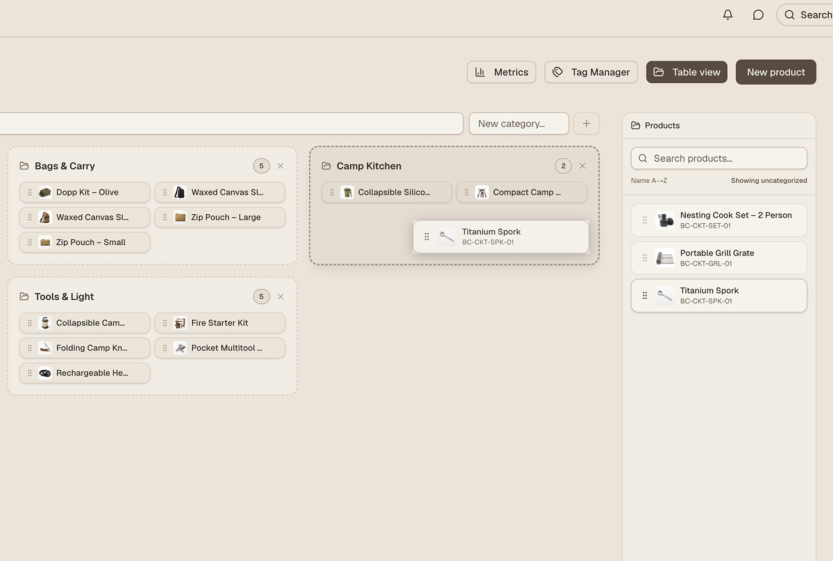833x561 pixels.
Task: Click the Collapsible Cam... product chip
Action: pos(85,323)
